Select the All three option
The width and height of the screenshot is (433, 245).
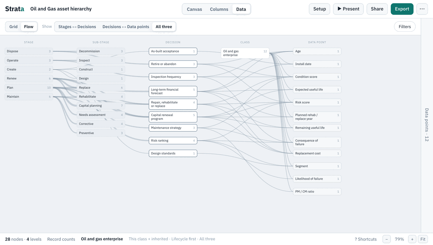tap(164, 27)
